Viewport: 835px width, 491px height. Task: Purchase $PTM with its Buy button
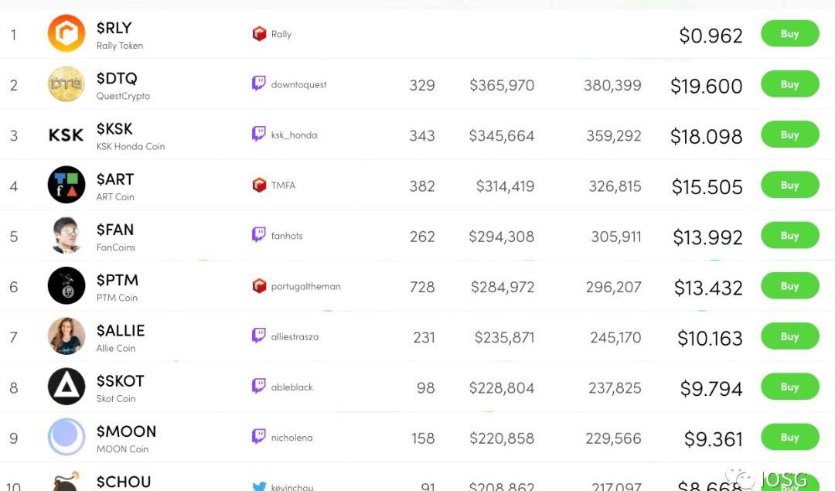pyautogui.click(x=789, y=286)
